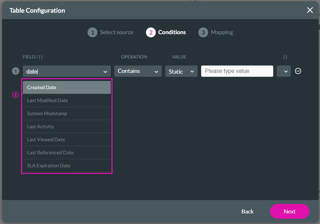Click the step 1 circle indicator
Screen dimensions: 320x224
(x=92, y=32)
